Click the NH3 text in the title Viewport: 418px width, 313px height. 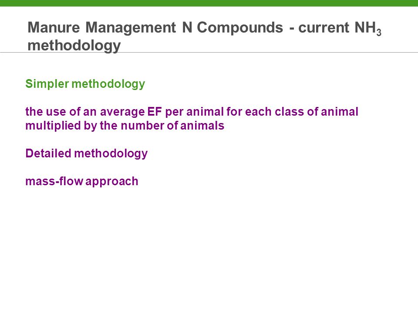click(368, 28)
